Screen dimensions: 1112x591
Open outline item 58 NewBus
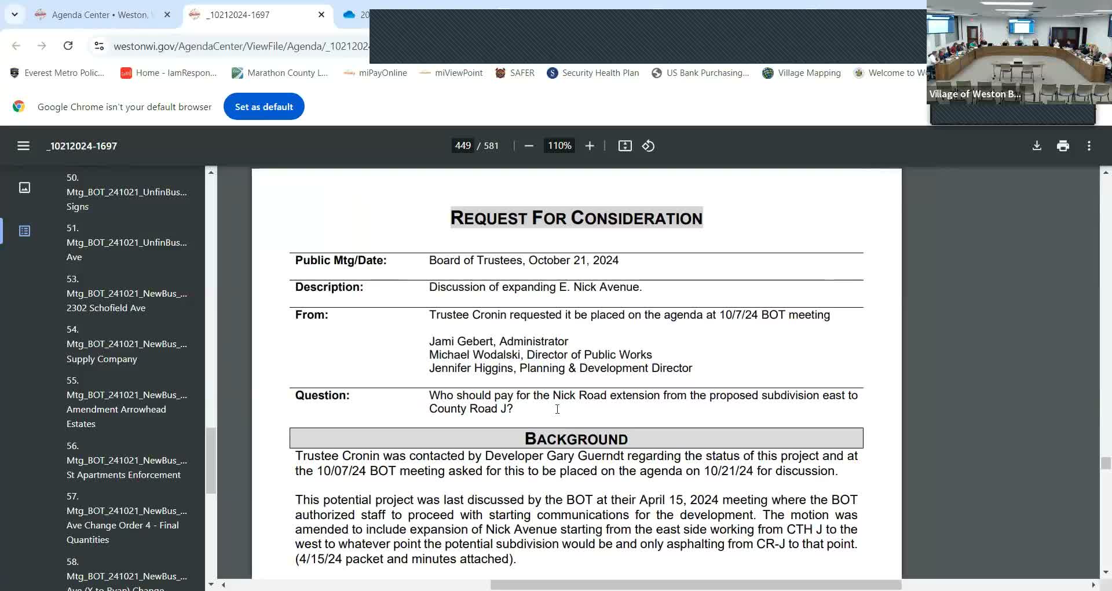click(x=127, y=574)
